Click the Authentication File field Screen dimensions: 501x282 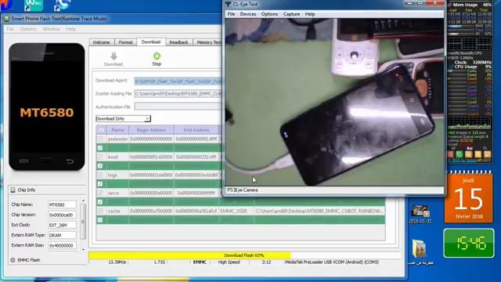(x=178, y=107)
